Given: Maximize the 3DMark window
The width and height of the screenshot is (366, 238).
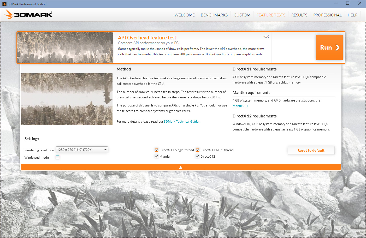Looking at the screenshot, I should [348, 3].
